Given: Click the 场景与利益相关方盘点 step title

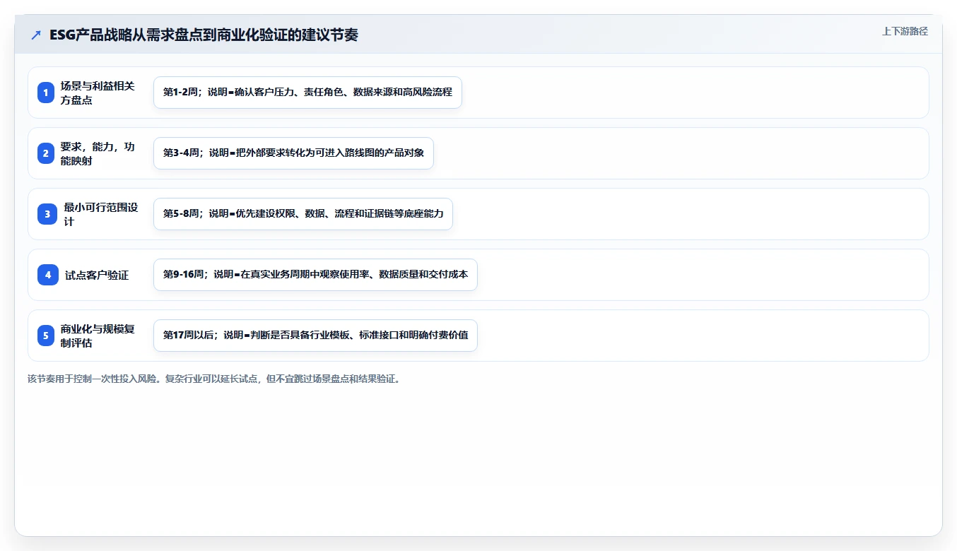Looking at the screenshot, I should (x=98, y=93).
